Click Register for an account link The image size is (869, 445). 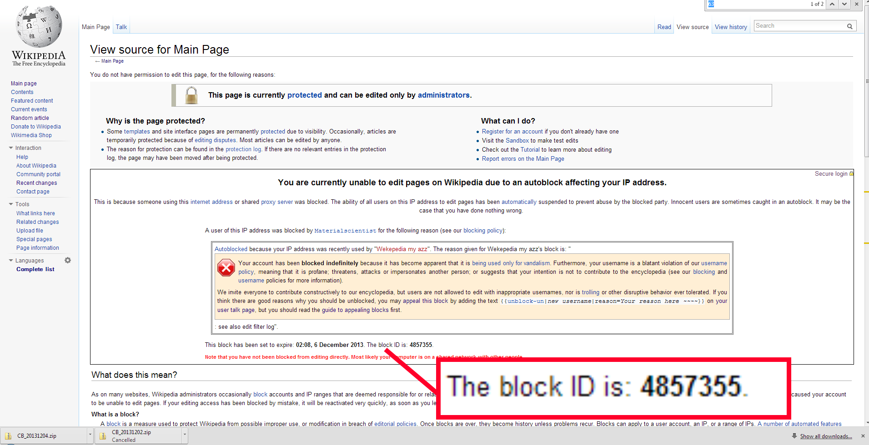[x=512, y=132]
